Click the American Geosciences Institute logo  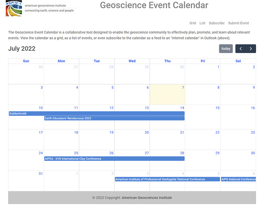pos(14,8)
